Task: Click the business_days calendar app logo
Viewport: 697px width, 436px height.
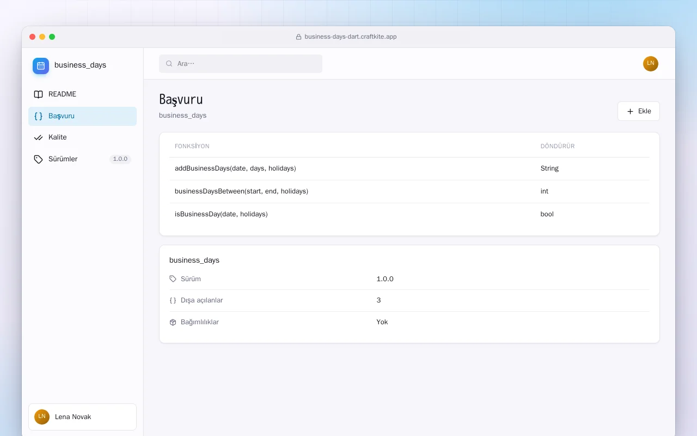Action: (x=41, y=66)
